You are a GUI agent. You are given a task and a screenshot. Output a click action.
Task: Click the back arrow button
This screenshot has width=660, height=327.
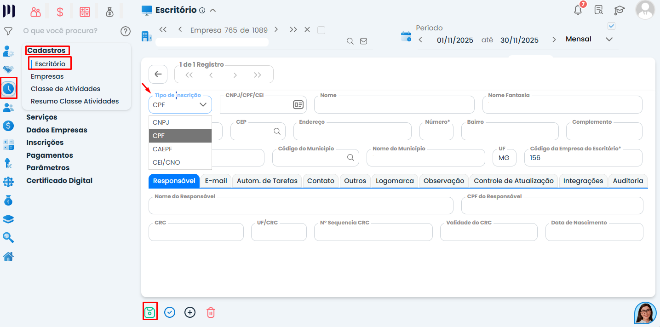coord(158,74)
